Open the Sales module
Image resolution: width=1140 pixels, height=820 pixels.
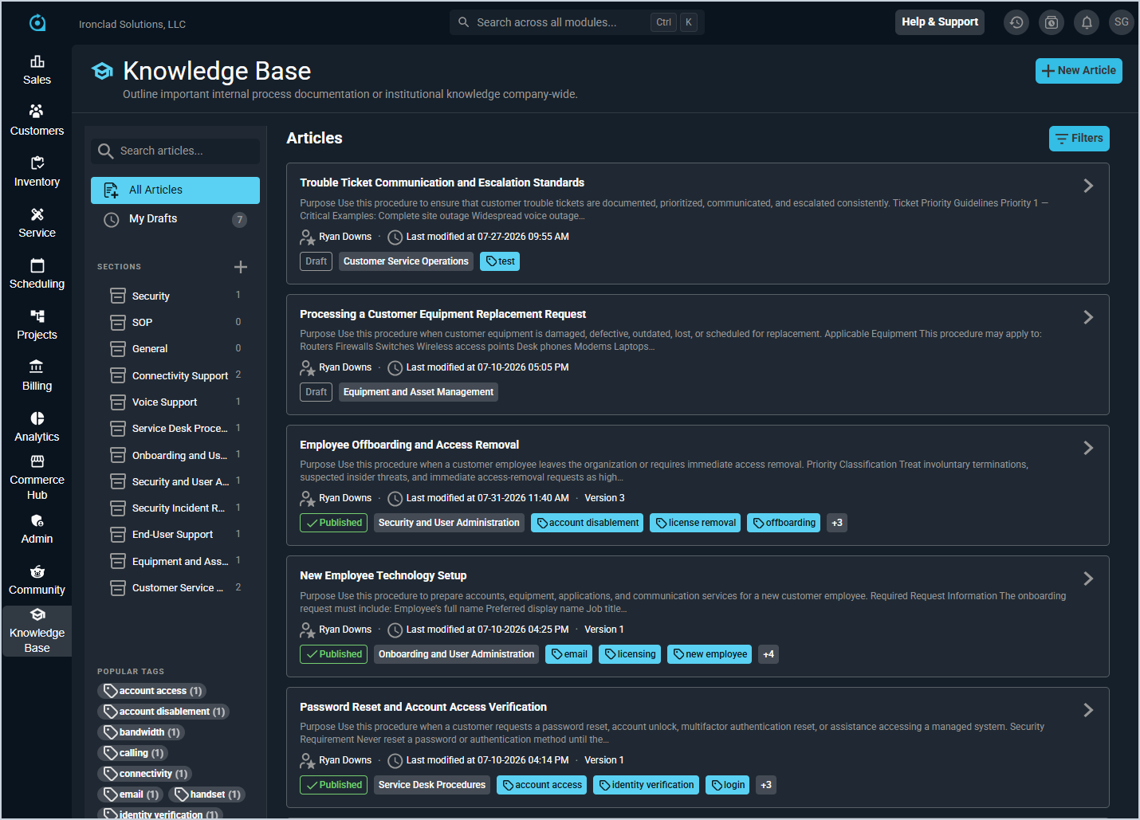tap(37, 70)
